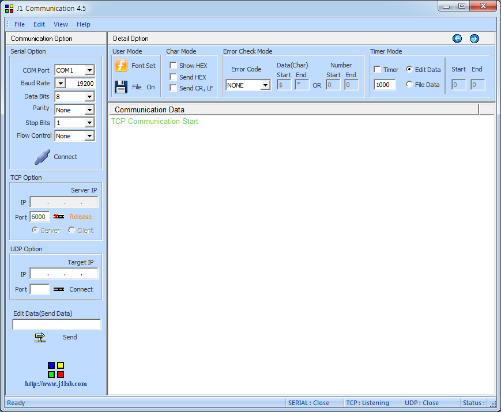This screenshot has height=412, width=501.
Task: Click the 'Status :' status bar entry
Action: [x=474, y=403]
